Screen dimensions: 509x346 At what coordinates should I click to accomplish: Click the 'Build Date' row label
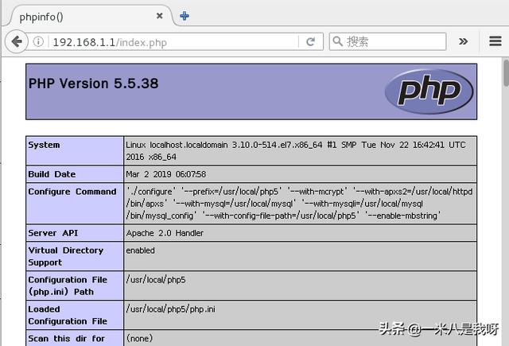pos(52,174)
